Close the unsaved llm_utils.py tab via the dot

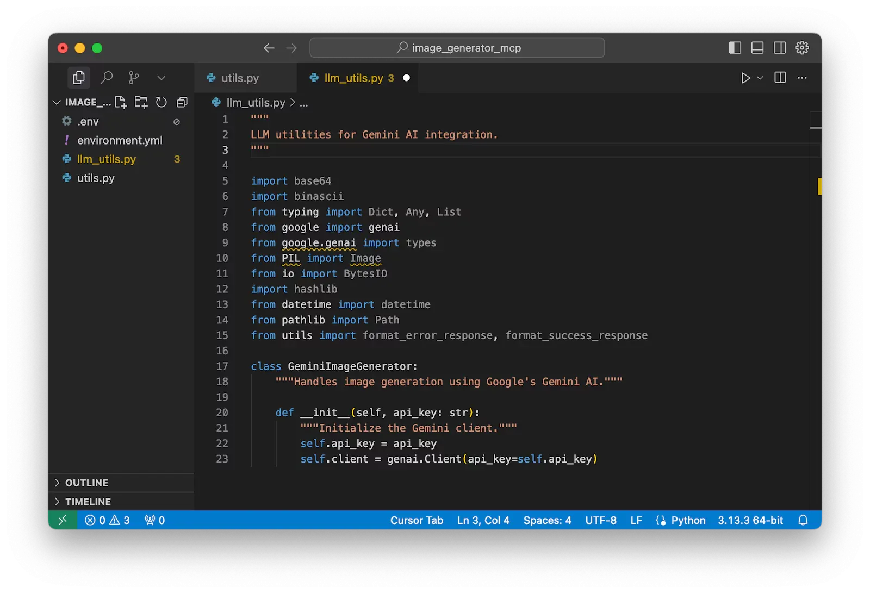click(x=406, y=78)
